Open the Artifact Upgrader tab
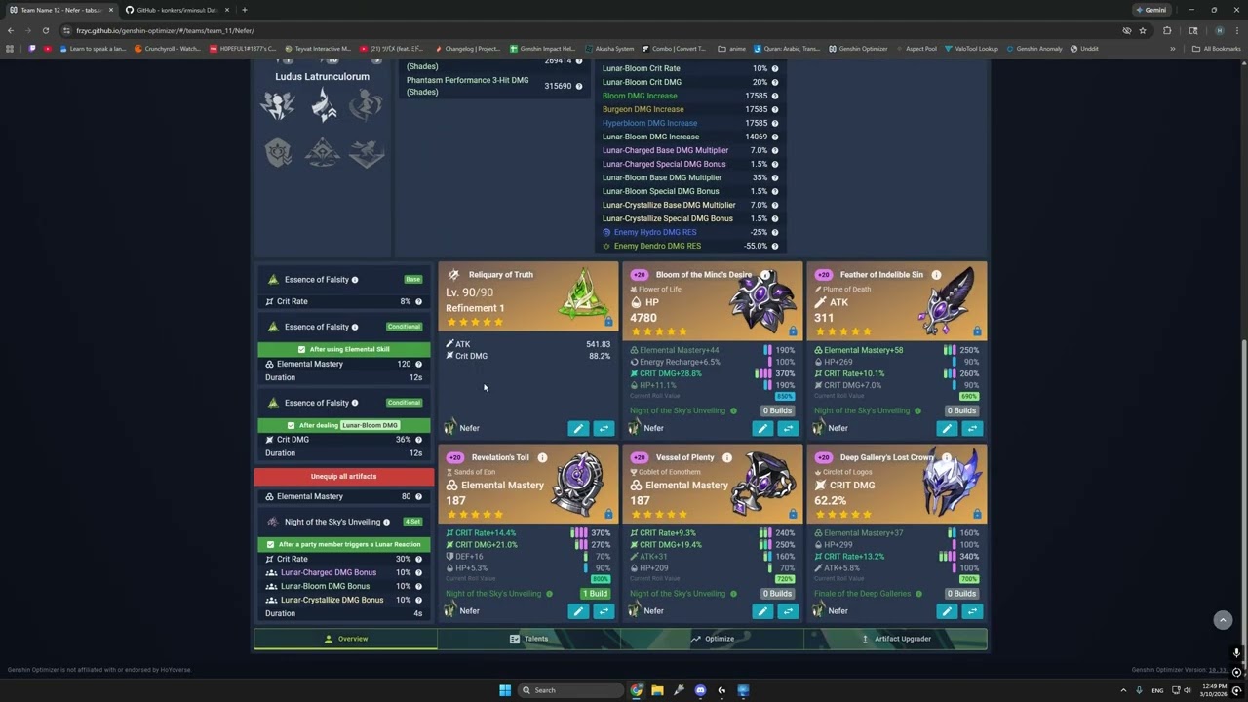This screenshot has height=702, width=1248. (x=895, y=639)
